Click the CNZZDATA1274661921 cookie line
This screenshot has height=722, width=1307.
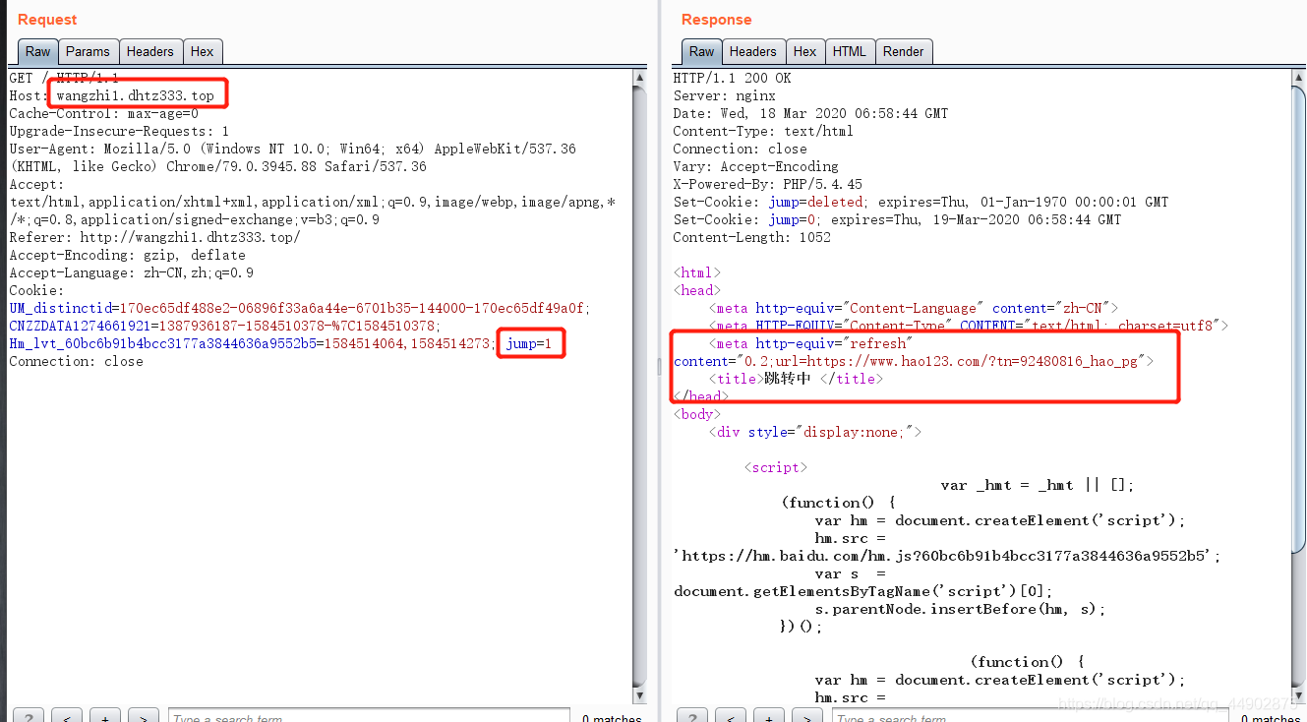(225, 326)
